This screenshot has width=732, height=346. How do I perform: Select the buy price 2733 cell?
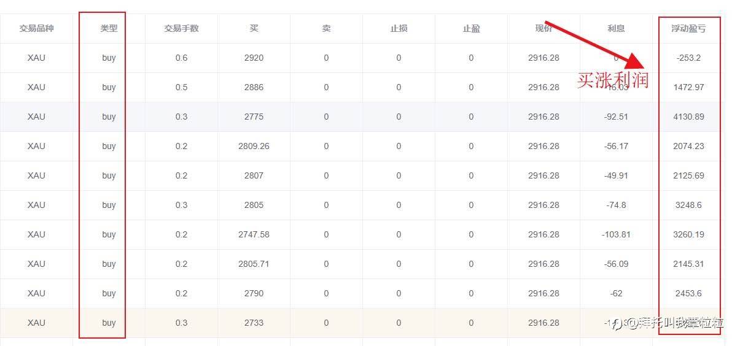tap(254, 323)
